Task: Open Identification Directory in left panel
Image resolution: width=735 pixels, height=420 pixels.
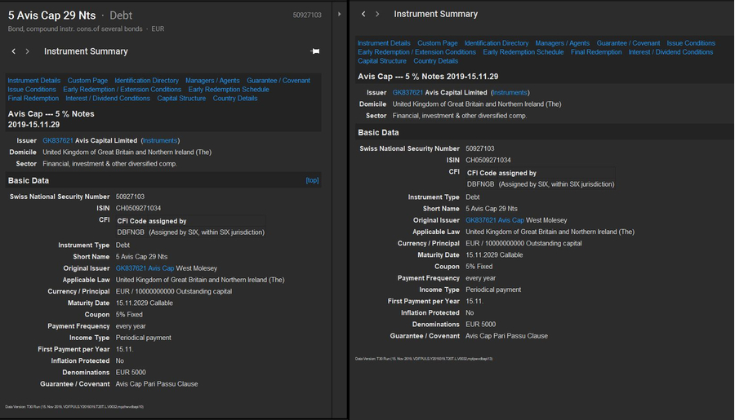Action: click(x=146, y=81)
